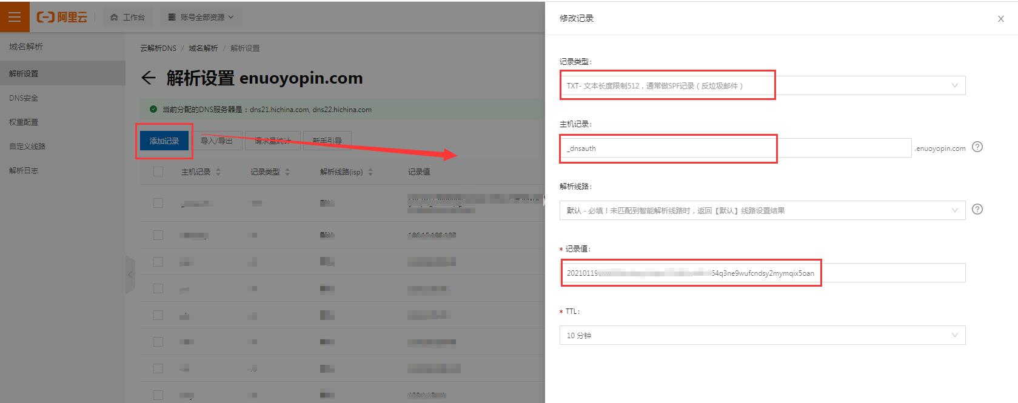
Task: Toggle the select-all checkbox in table header
Action: click(158, 172)
